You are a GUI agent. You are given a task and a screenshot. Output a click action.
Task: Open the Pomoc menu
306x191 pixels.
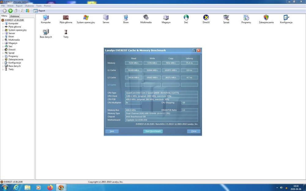(x=47, y=6)
